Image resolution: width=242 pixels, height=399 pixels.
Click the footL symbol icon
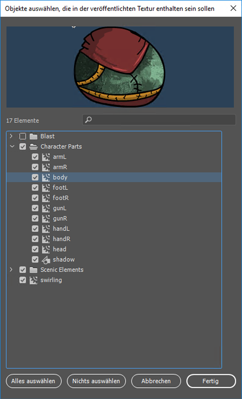[46, 188]
